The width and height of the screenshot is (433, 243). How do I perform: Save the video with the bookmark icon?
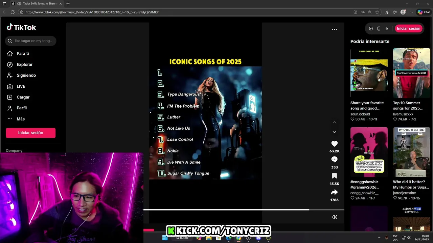point(334,176)
